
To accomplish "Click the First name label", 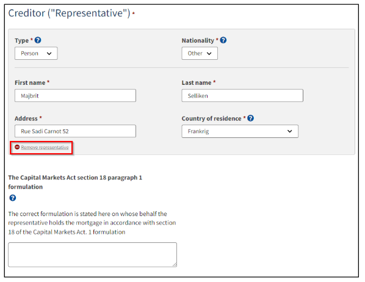I will [30, 82].
